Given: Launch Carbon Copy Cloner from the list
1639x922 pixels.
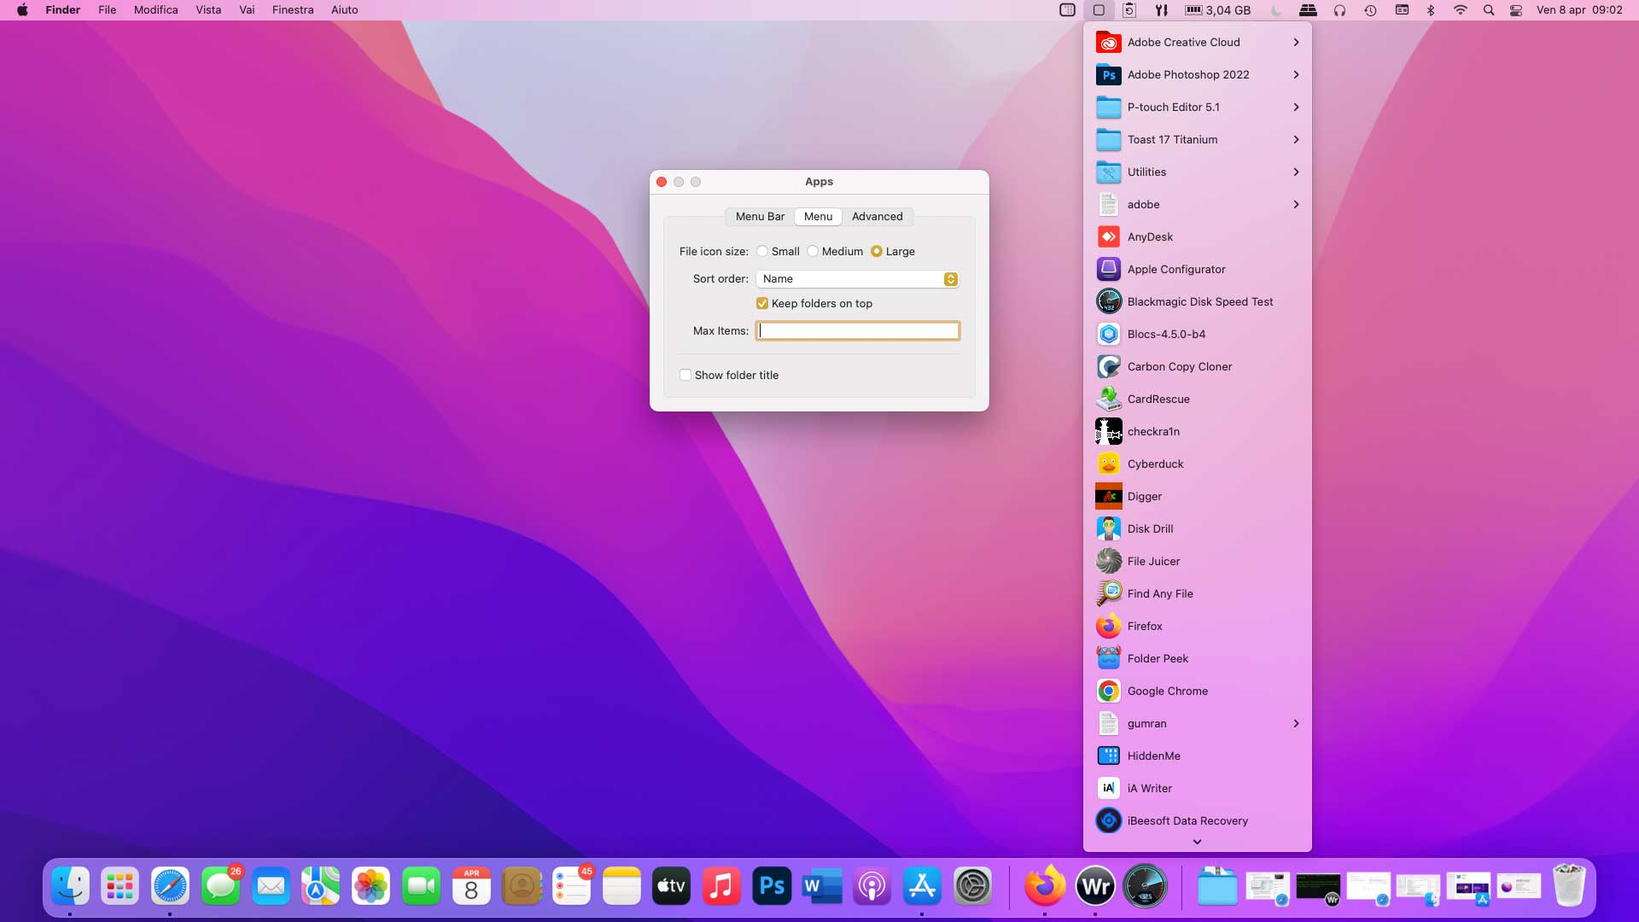Looking at the screenshot, I should click(x=1179, y=366).
